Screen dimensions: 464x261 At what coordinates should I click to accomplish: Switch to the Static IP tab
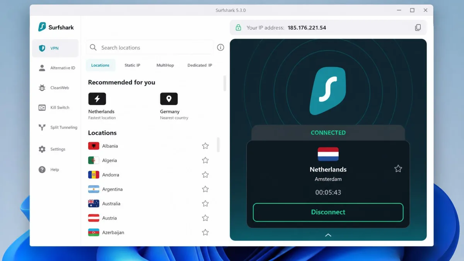tap(132, 65)
